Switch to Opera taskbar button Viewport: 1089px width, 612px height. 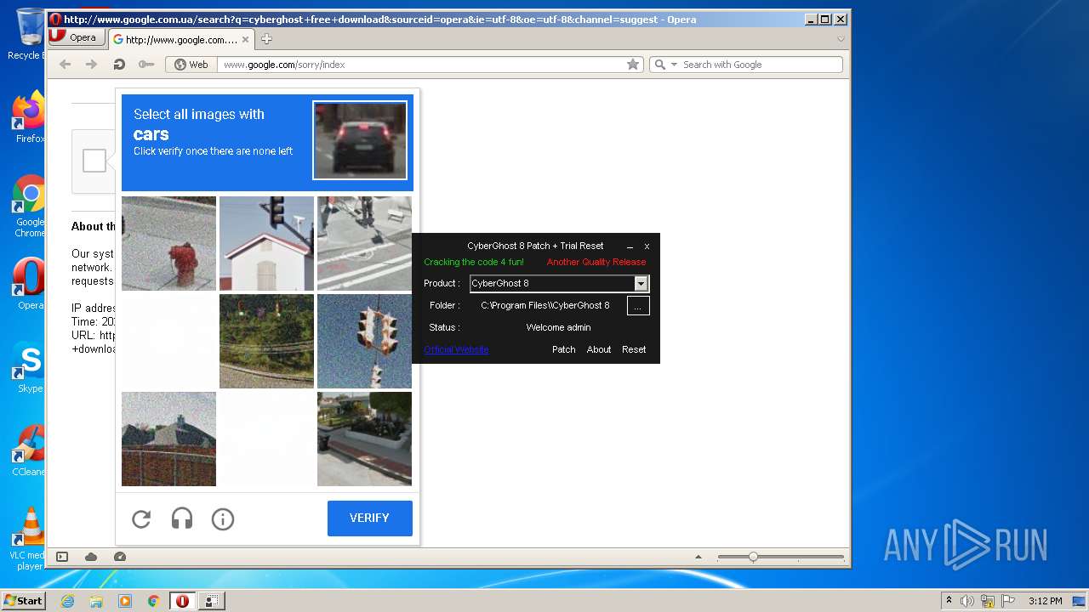[x=182, y=601]
